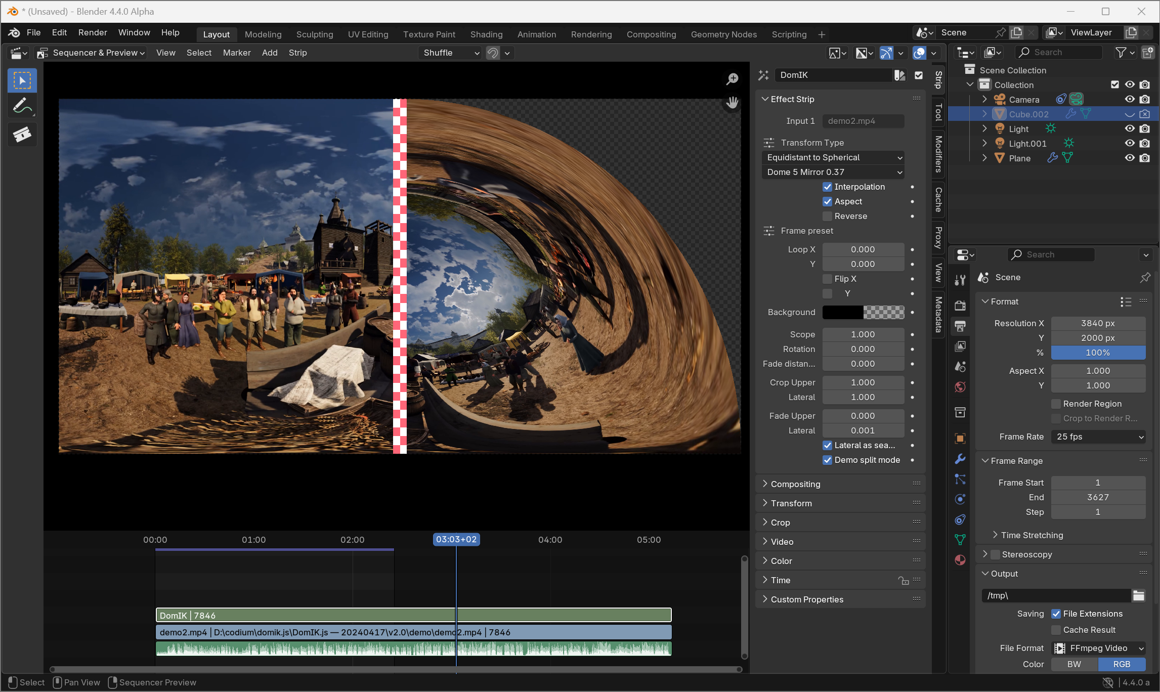Enable the Reverse checkbox
The image size is (1160, 692).
coord(828,216)
